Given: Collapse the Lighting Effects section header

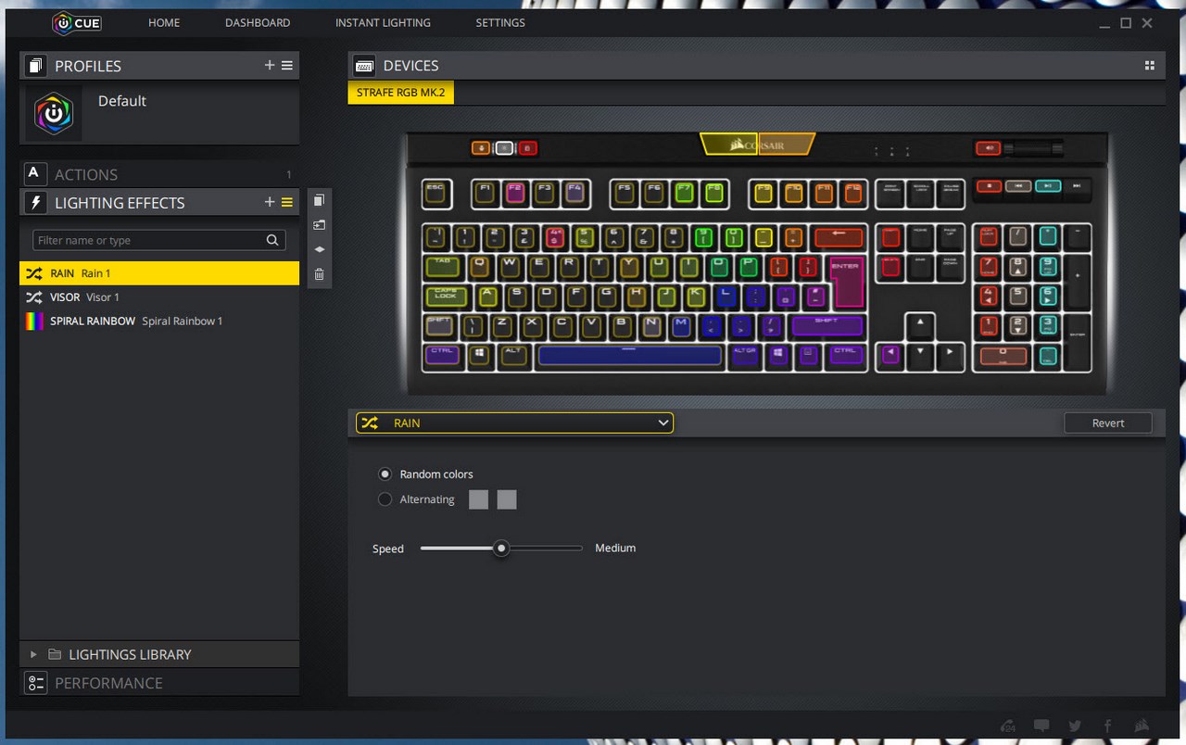Looking at the screenshot, I should pos(159,202).
